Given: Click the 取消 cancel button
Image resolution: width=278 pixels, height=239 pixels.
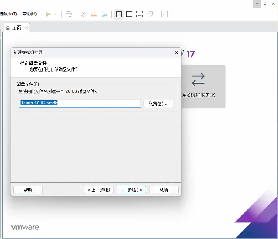Looking at the screenshot, I should 164,190.
